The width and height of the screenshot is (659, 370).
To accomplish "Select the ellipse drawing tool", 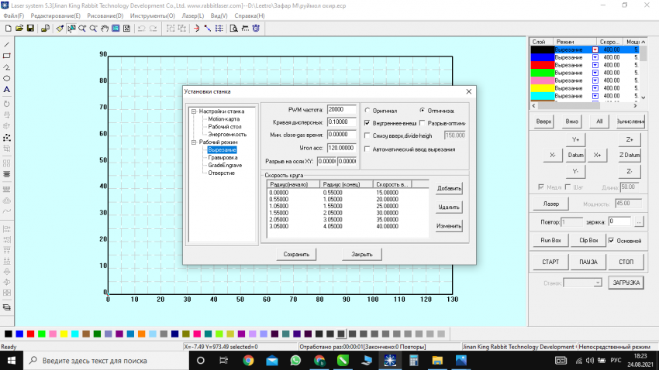I will click(7, 78).
